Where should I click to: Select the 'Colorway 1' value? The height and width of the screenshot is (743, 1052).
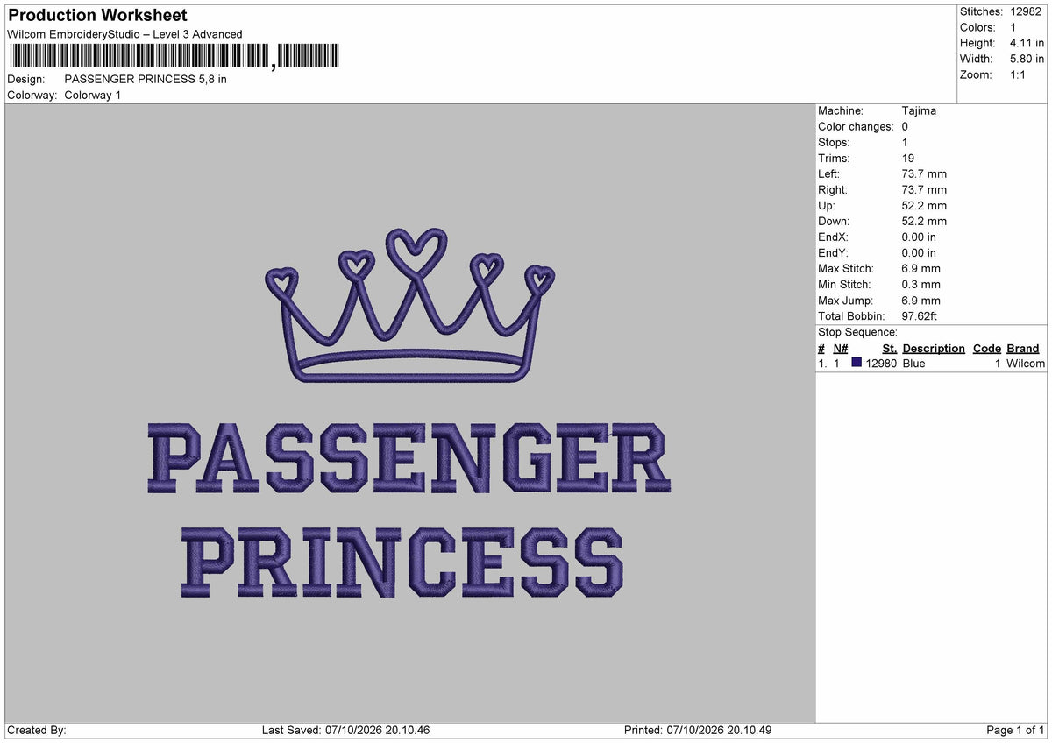[x=93, y=95]
